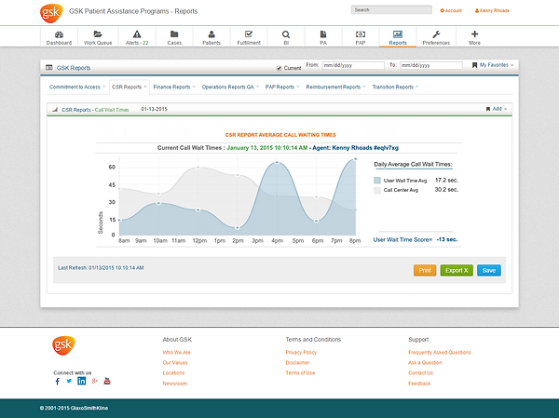Open the Google Plus social icon
Image resolution: width=559 pixels, height=418 pixels.
(x=94, y=381)
